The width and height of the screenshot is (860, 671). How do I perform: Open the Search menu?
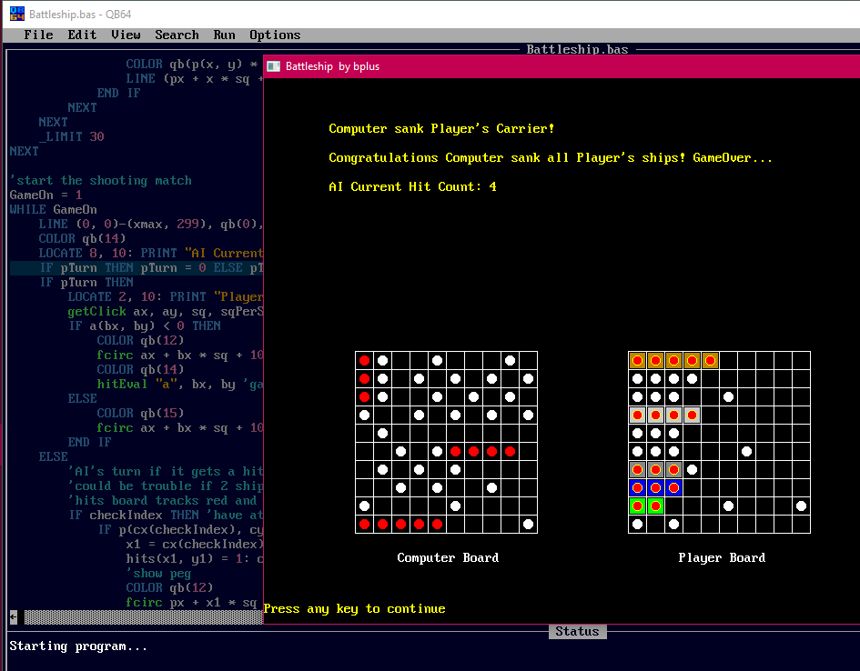[177, 35]
